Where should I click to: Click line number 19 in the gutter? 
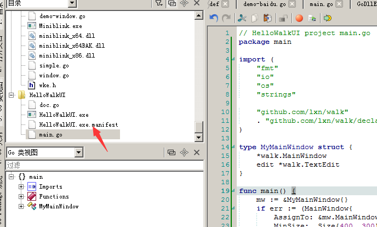point(225,191)
